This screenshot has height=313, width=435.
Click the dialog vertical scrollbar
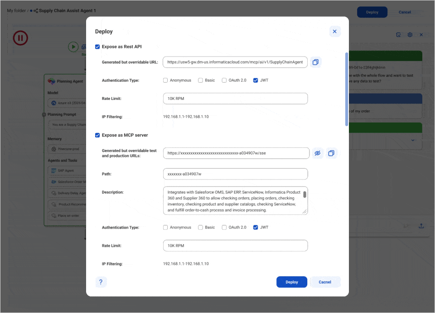[347, 89]
